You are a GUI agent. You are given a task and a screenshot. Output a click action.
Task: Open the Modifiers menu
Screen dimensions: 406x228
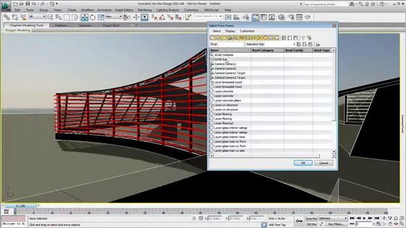click(x=88, y=10)
